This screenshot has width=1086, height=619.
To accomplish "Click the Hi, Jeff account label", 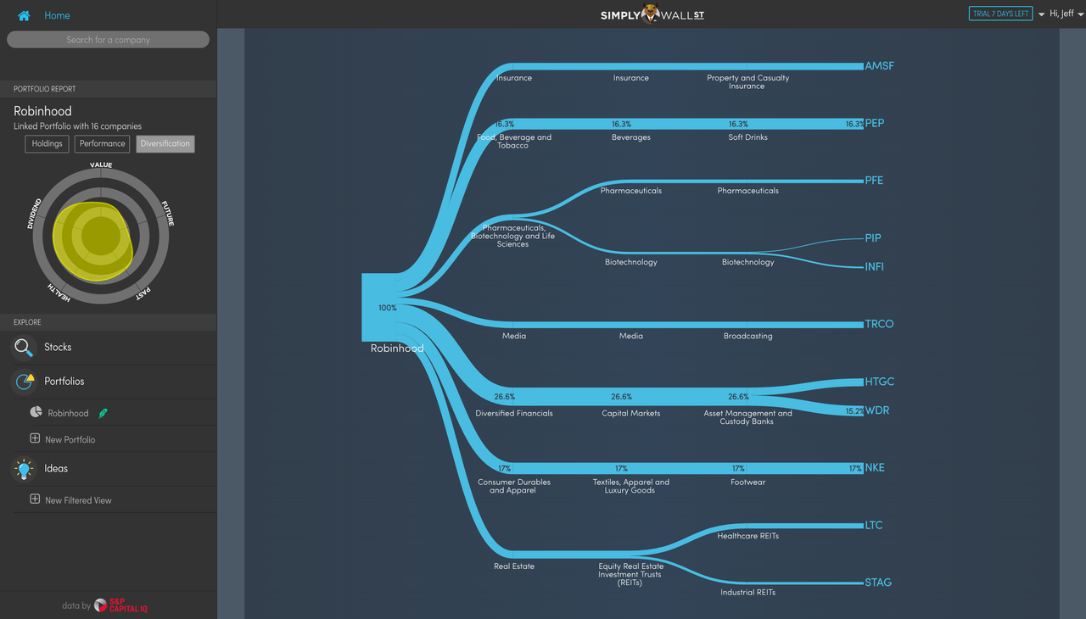I will tap(1061, 14).
